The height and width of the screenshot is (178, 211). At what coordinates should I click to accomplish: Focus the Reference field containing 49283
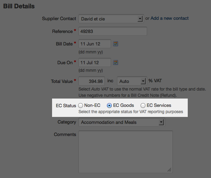tap(113, 32)
